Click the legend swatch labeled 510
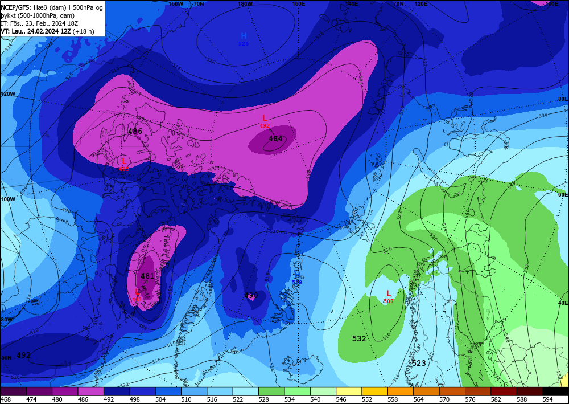This screenshot has width=569, height=404. point(194,391)
